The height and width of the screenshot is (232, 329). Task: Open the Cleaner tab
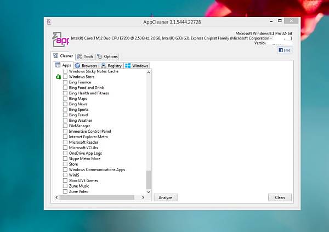(x=63, y=56)
